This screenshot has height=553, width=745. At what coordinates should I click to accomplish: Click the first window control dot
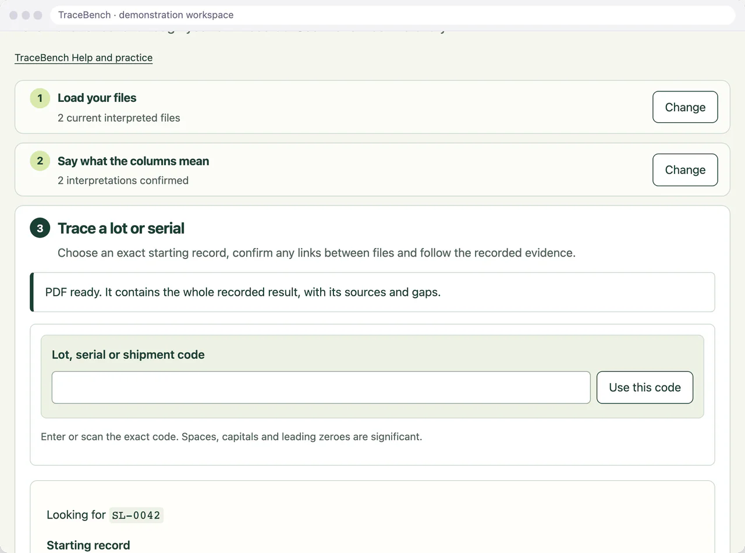click(13, 15)
